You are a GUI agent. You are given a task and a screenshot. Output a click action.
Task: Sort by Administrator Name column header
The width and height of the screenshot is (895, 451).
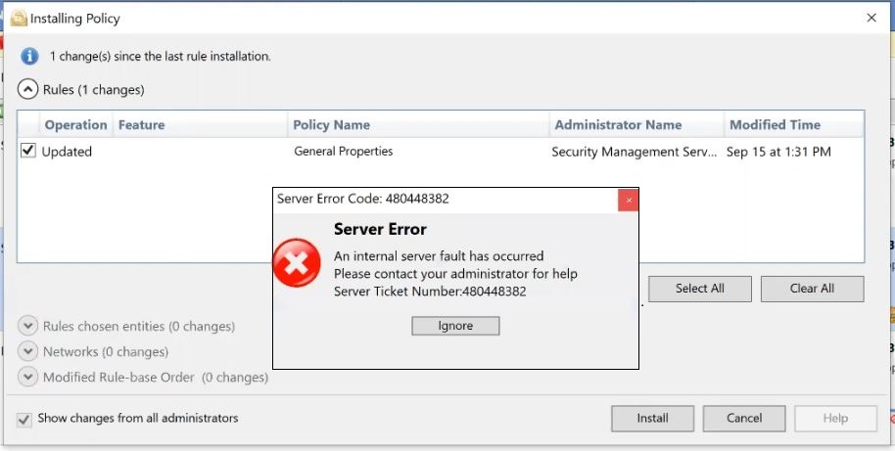point(636,124)
